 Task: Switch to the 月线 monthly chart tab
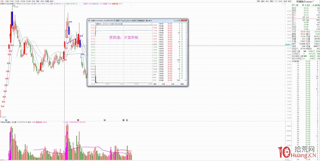coord(42,1)
